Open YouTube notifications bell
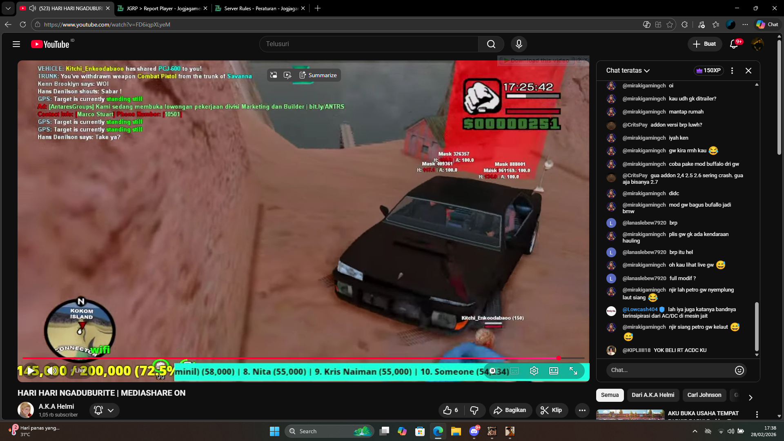The image size is (784, 441). pos(734,44)
